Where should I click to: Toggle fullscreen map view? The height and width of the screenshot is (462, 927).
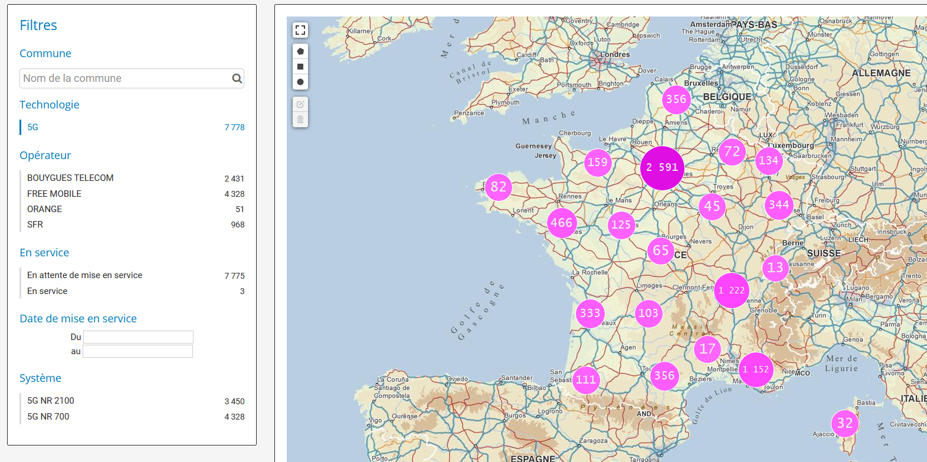pyautogui.click(x=300, y=30)
